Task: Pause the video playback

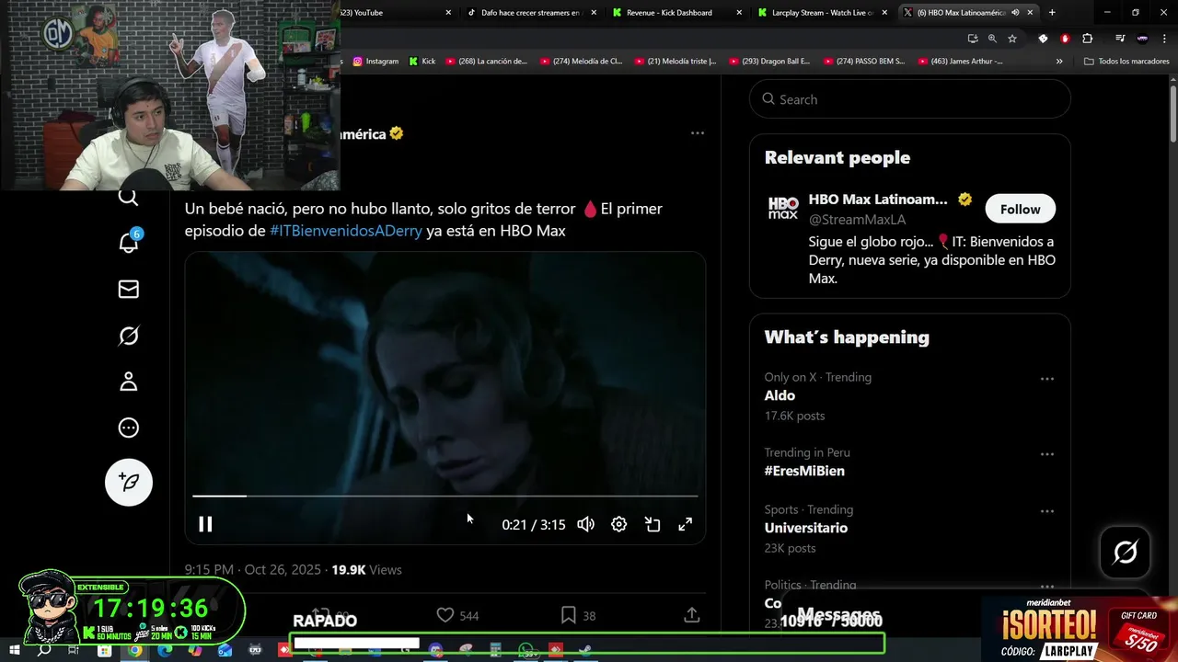Action: click(205, 524)
